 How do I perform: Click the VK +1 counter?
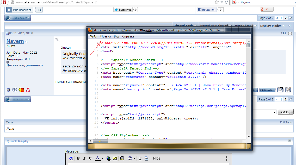[39, 10]
